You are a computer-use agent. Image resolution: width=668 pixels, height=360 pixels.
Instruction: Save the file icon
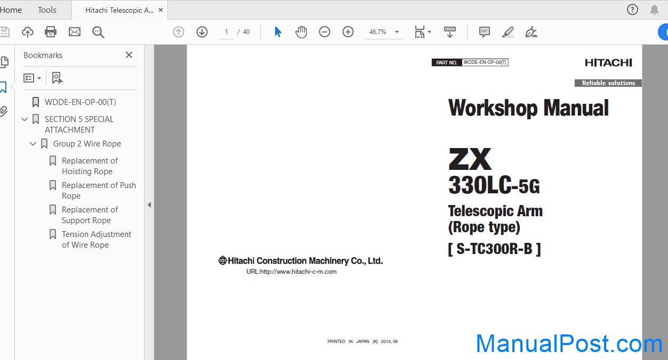pyautogui.click(x=4, y=32)
